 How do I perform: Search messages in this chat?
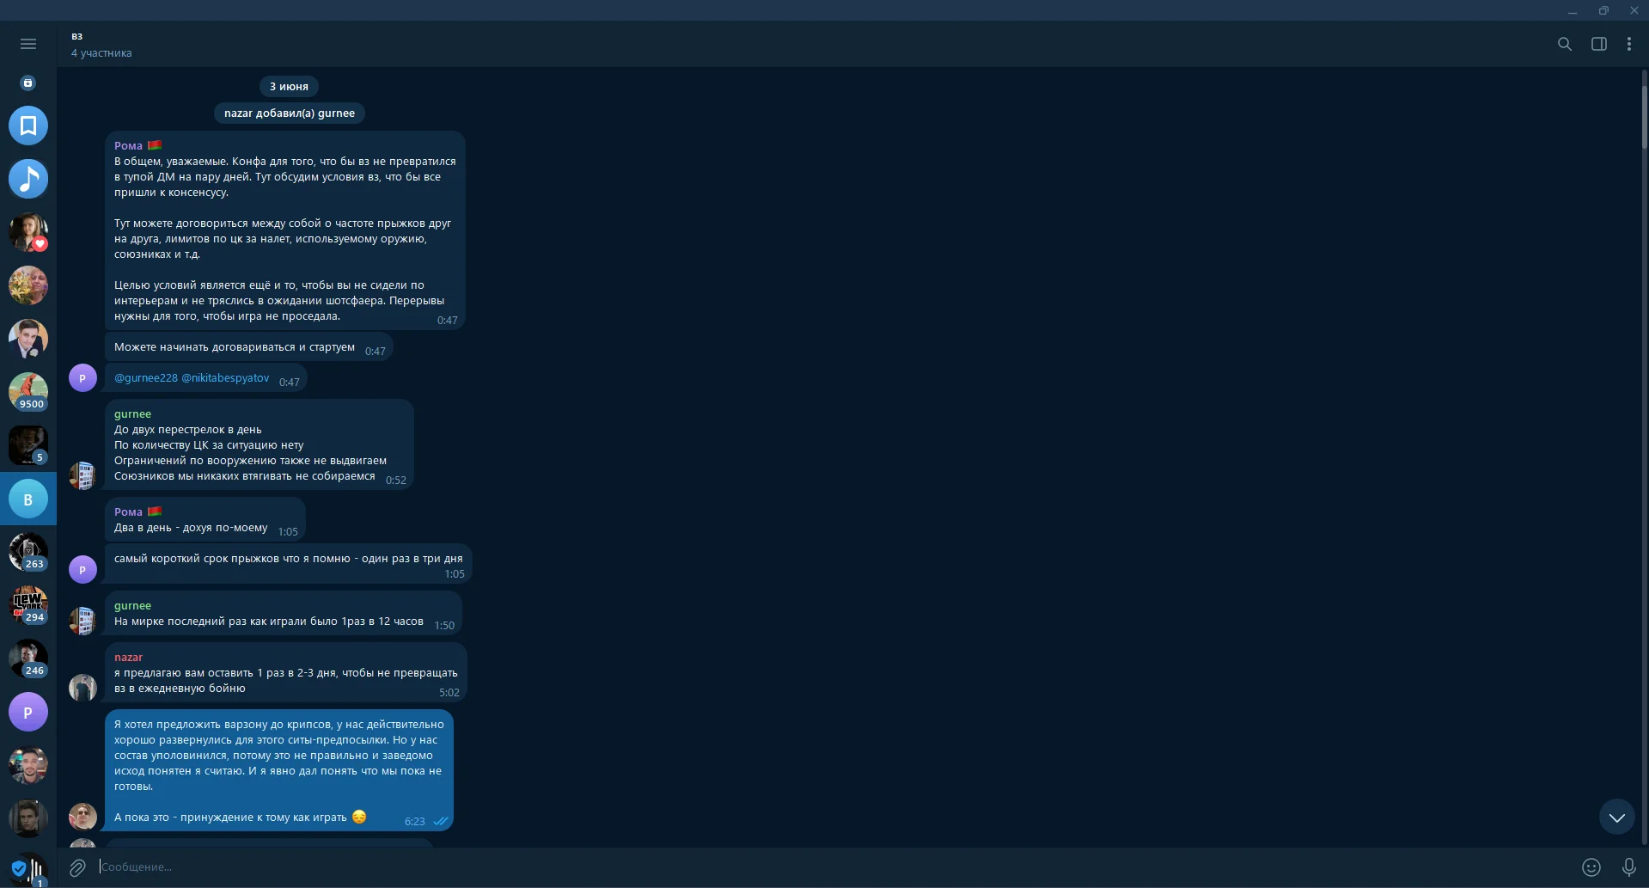pos(1565,44)
